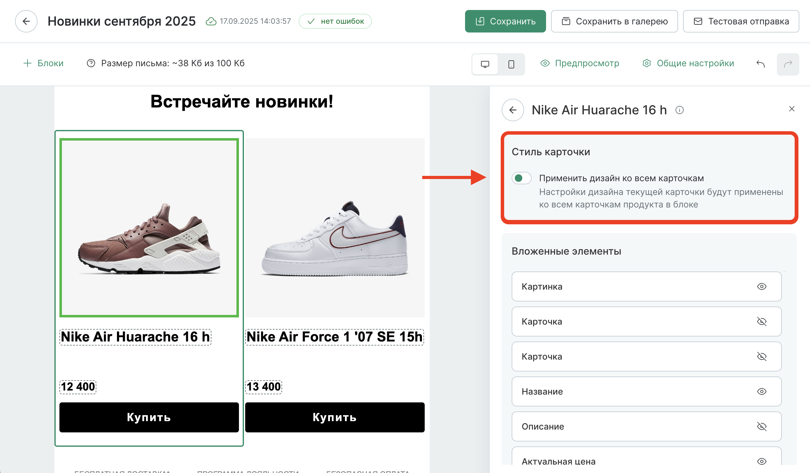Switch to desktop preview mode
This screenshot has width=810, height=473.
[x=485, y=64]
